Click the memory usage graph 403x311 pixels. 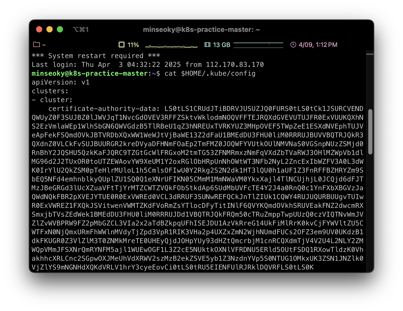[258, 45]
